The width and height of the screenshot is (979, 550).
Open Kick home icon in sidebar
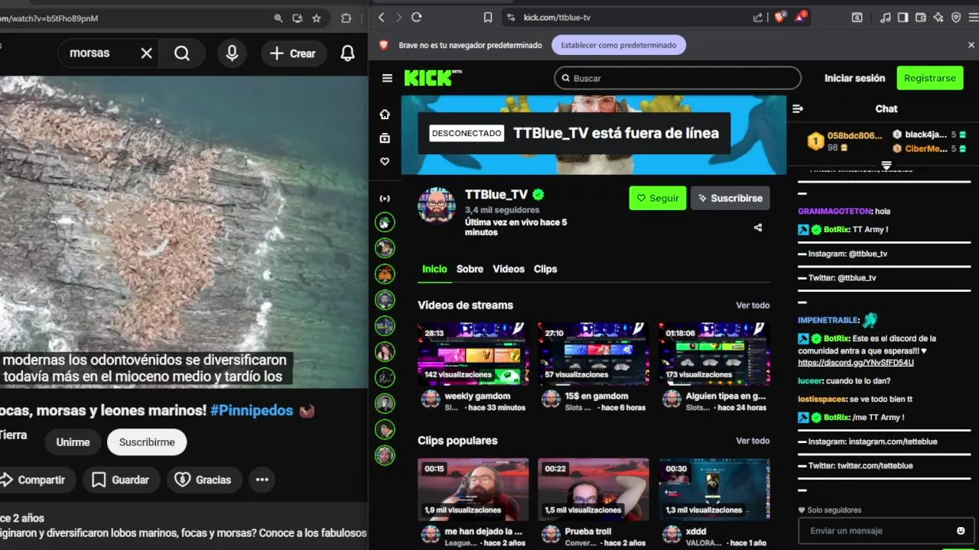[x=385, y=115]
